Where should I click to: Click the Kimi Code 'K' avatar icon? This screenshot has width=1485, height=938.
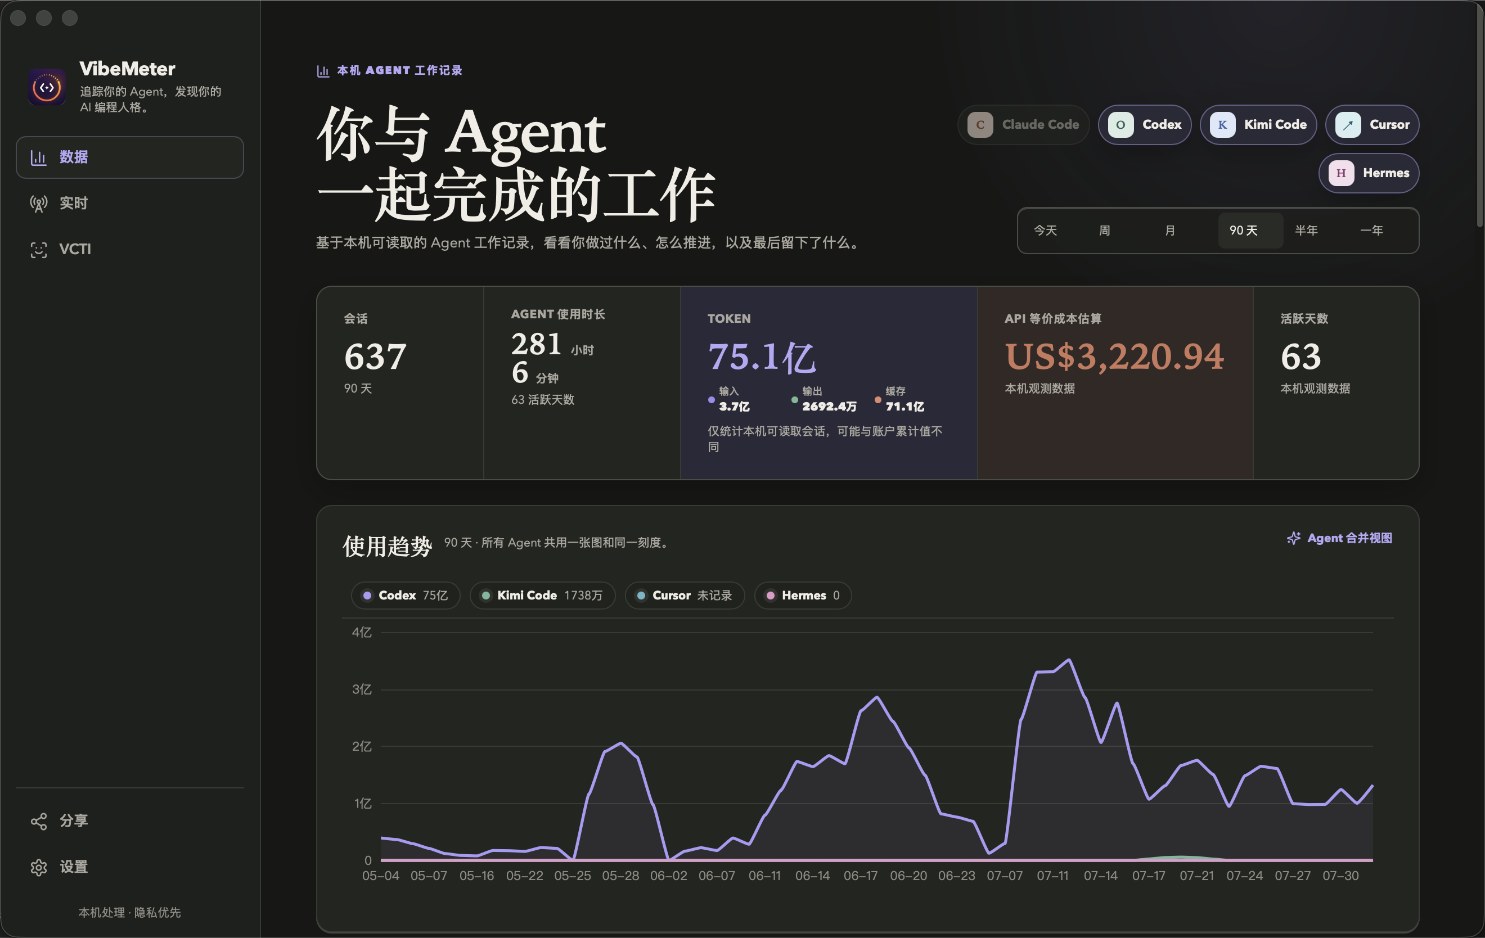pos(1222,125)
